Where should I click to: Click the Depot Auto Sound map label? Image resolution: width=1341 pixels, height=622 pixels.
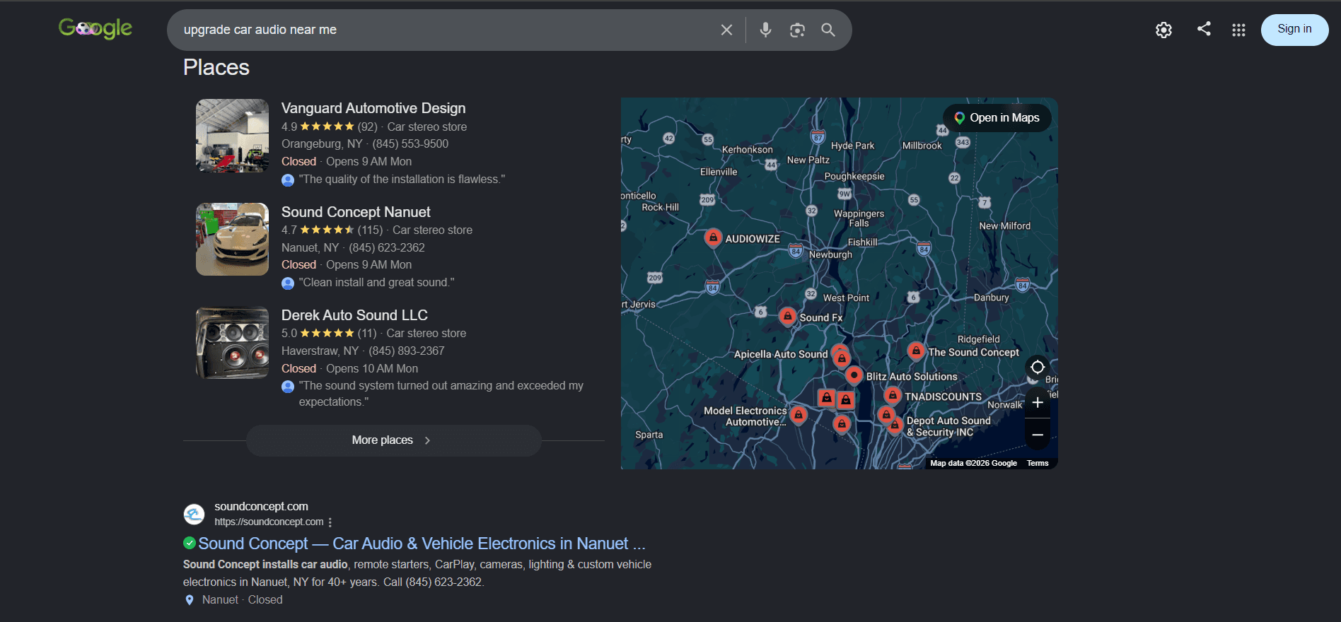[x=948, y=426]
